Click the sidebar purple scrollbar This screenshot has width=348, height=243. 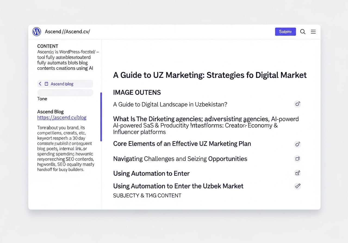pyautogui.click(x=101, y=117)
